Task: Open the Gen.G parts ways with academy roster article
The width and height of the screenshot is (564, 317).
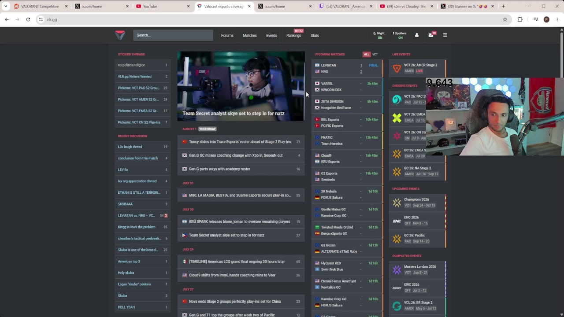Action: pos(241,169)
